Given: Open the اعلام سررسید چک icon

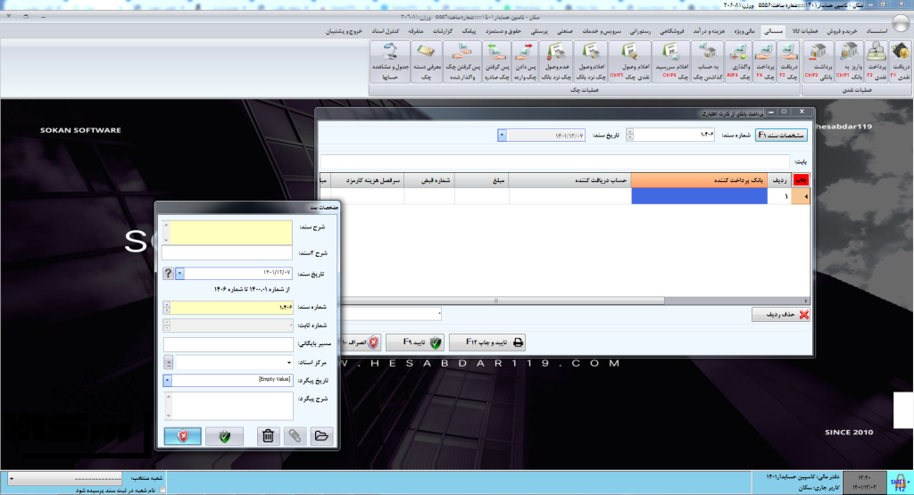Looking at the screenshot, I should [671, 62].
